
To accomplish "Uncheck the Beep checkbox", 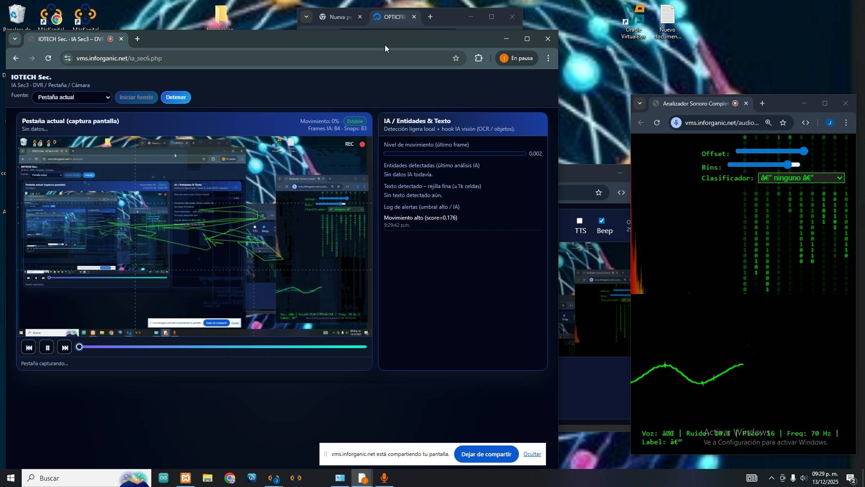I will click(x=601, y=221).
